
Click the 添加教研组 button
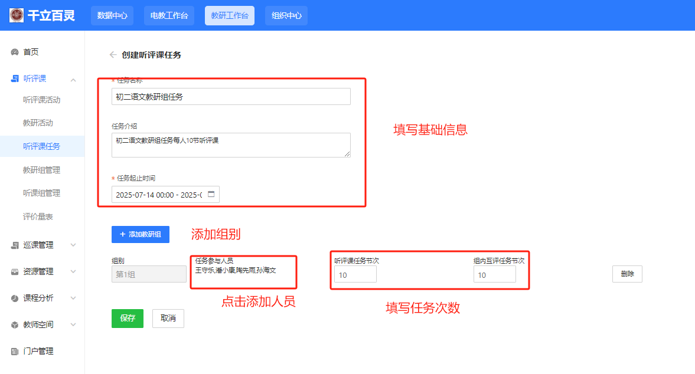[141, 234]
